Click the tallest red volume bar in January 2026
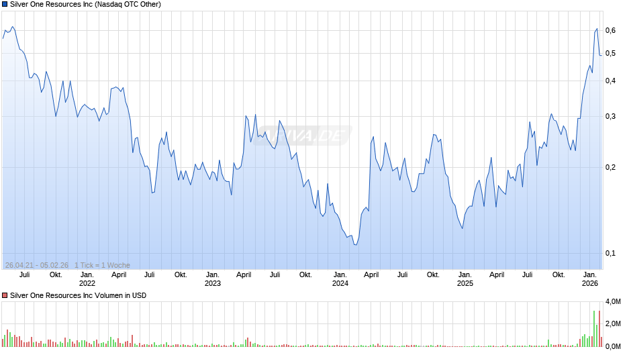The height and width of the screenshot is (353, 631). pos(599,329)
